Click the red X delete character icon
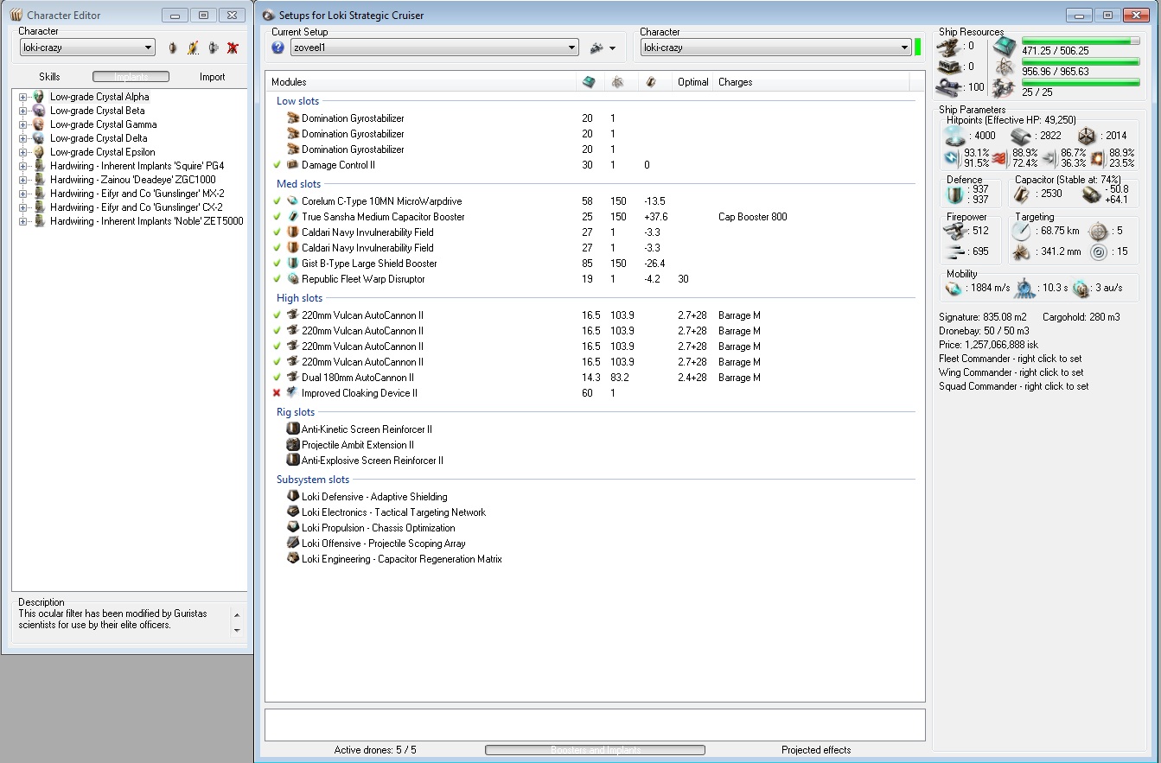Screen dimensions: 1161x763 coord(233,48)
